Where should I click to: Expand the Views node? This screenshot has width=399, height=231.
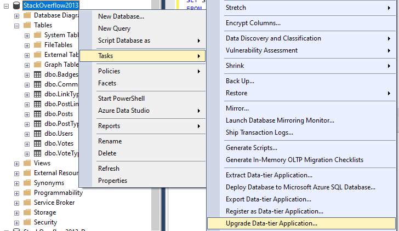17,163
